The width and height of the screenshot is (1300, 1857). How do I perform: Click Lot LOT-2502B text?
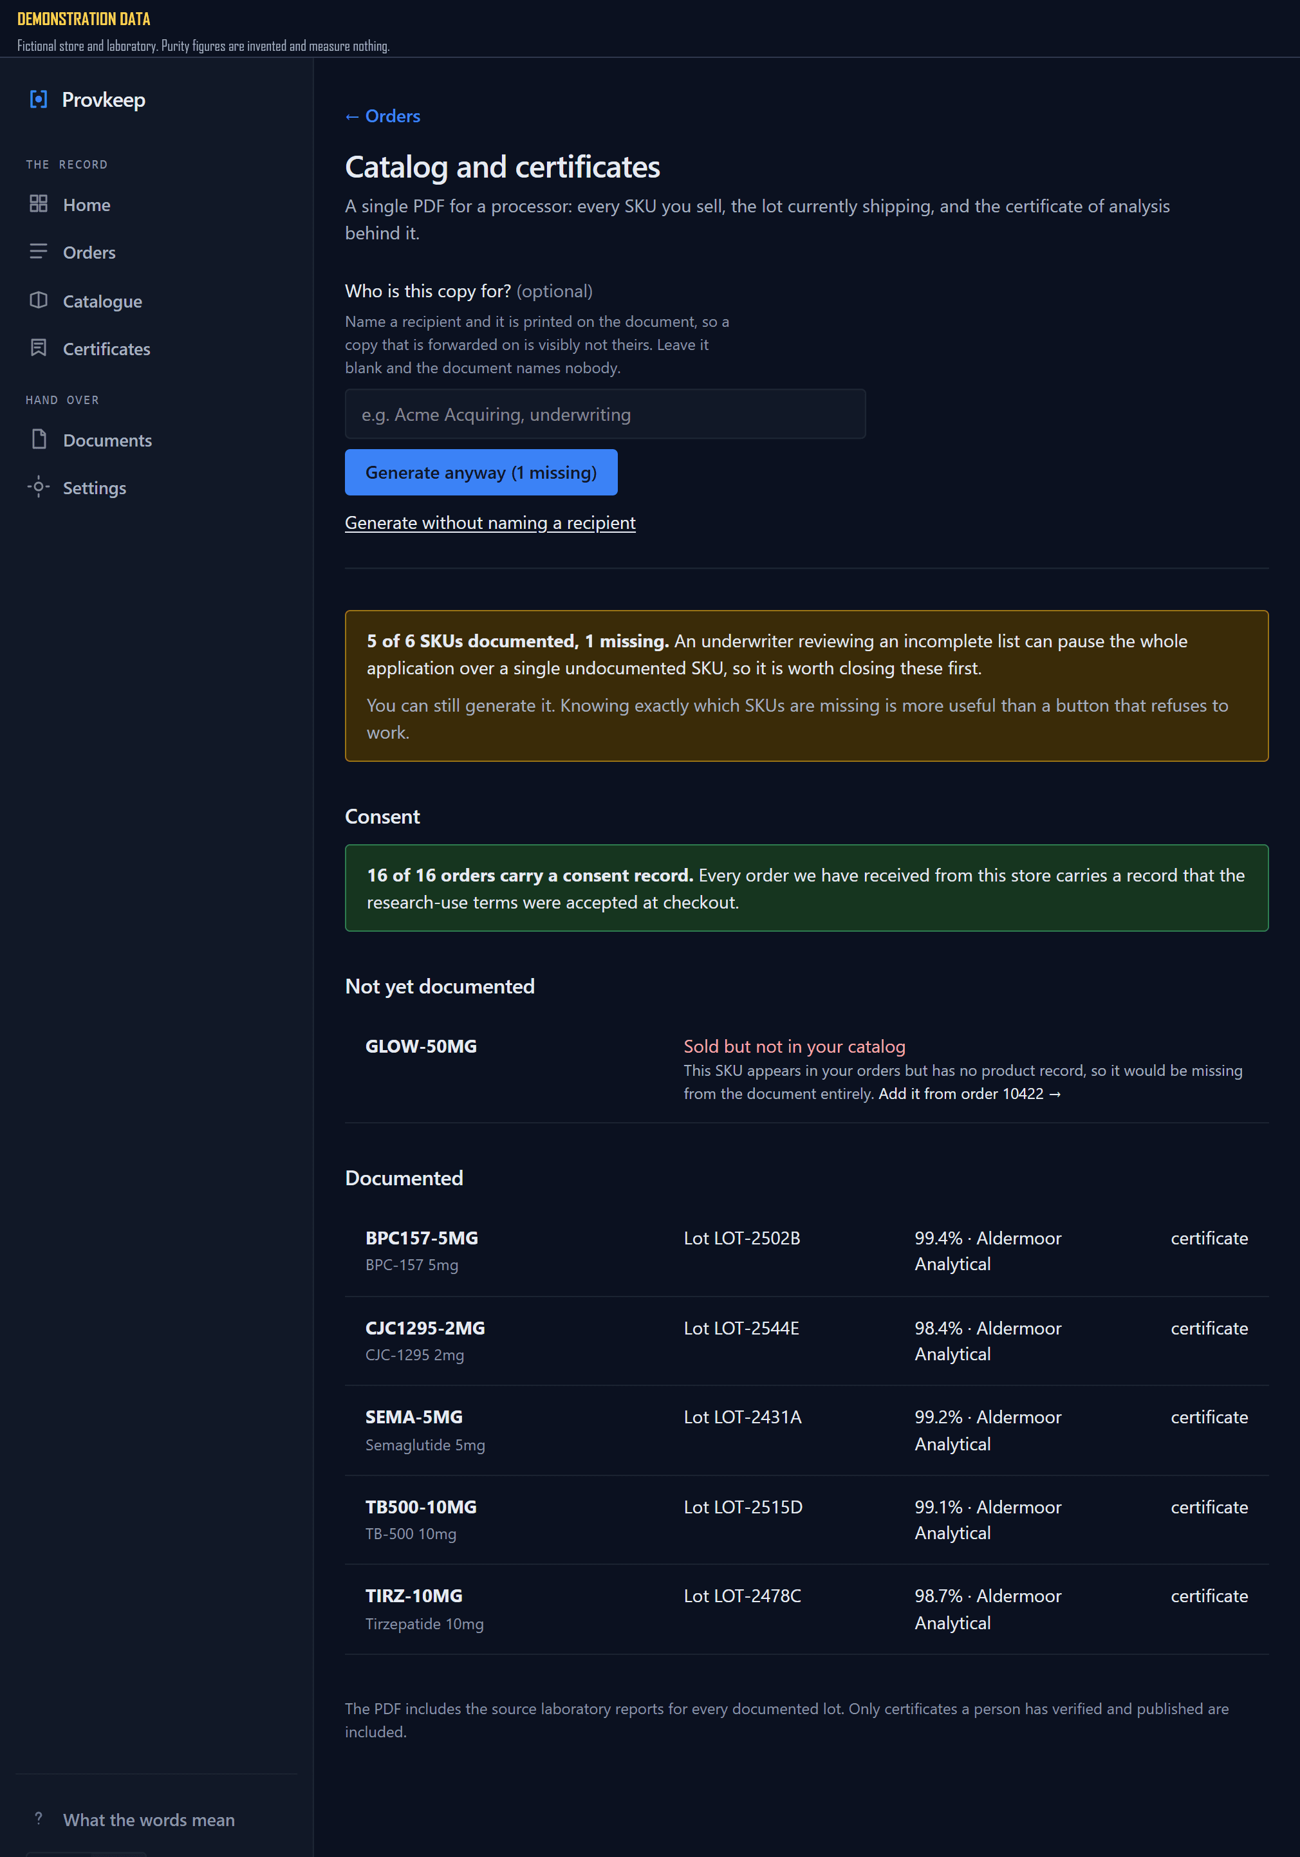tap(742, 1238)
